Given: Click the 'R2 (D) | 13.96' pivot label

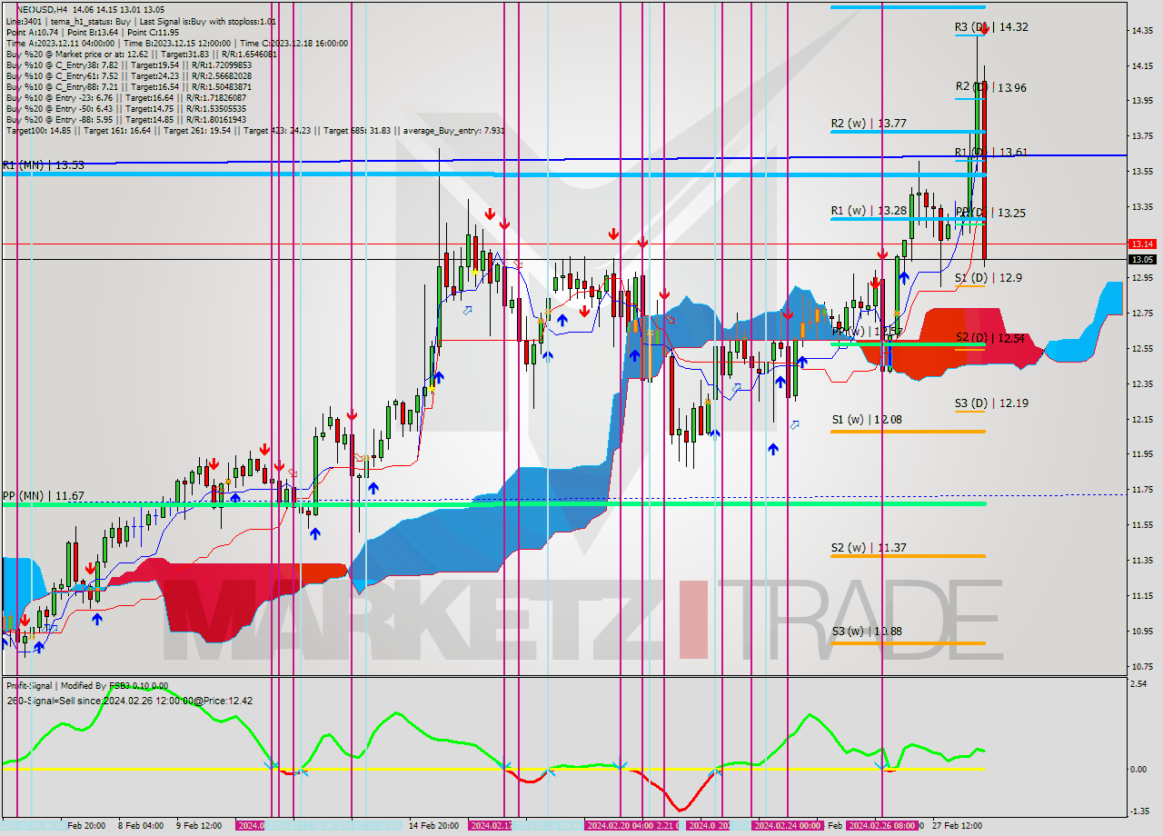Looking at the screenshot, I should [991, 87].
